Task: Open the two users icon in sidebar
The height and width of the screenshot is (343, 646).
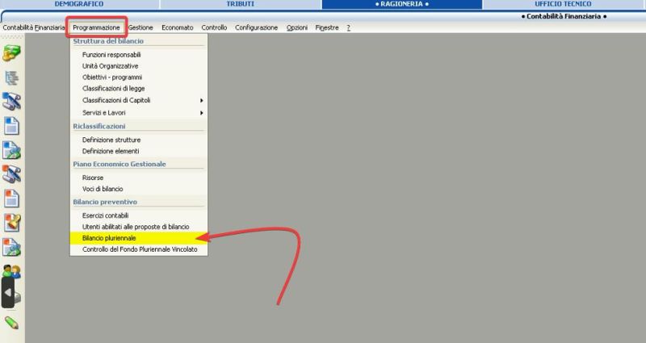Action: [x=11, y=271]
